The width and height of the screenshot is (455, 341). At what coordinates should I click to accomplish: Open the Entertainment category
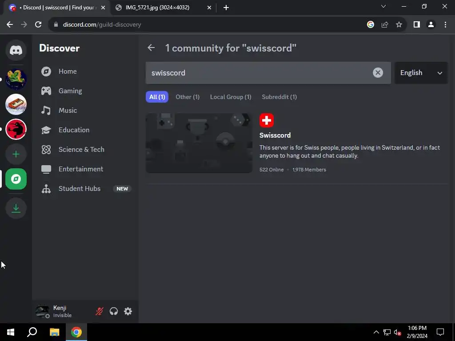tap(85, 169)
